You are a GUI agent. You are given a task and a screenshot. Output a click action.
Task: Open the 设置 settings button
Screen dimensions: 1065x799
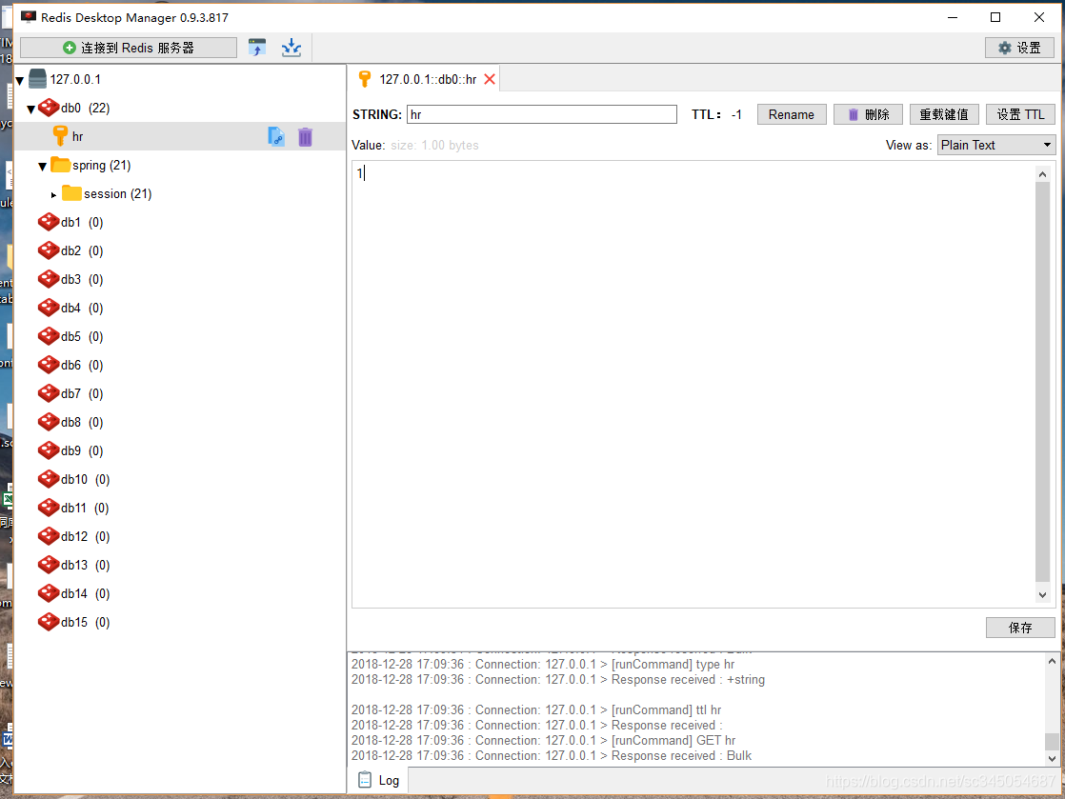1019,48
